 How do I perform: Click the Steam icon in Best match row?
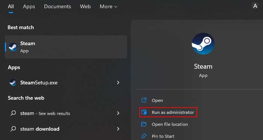pyautogui.click(x=13, y=47)
